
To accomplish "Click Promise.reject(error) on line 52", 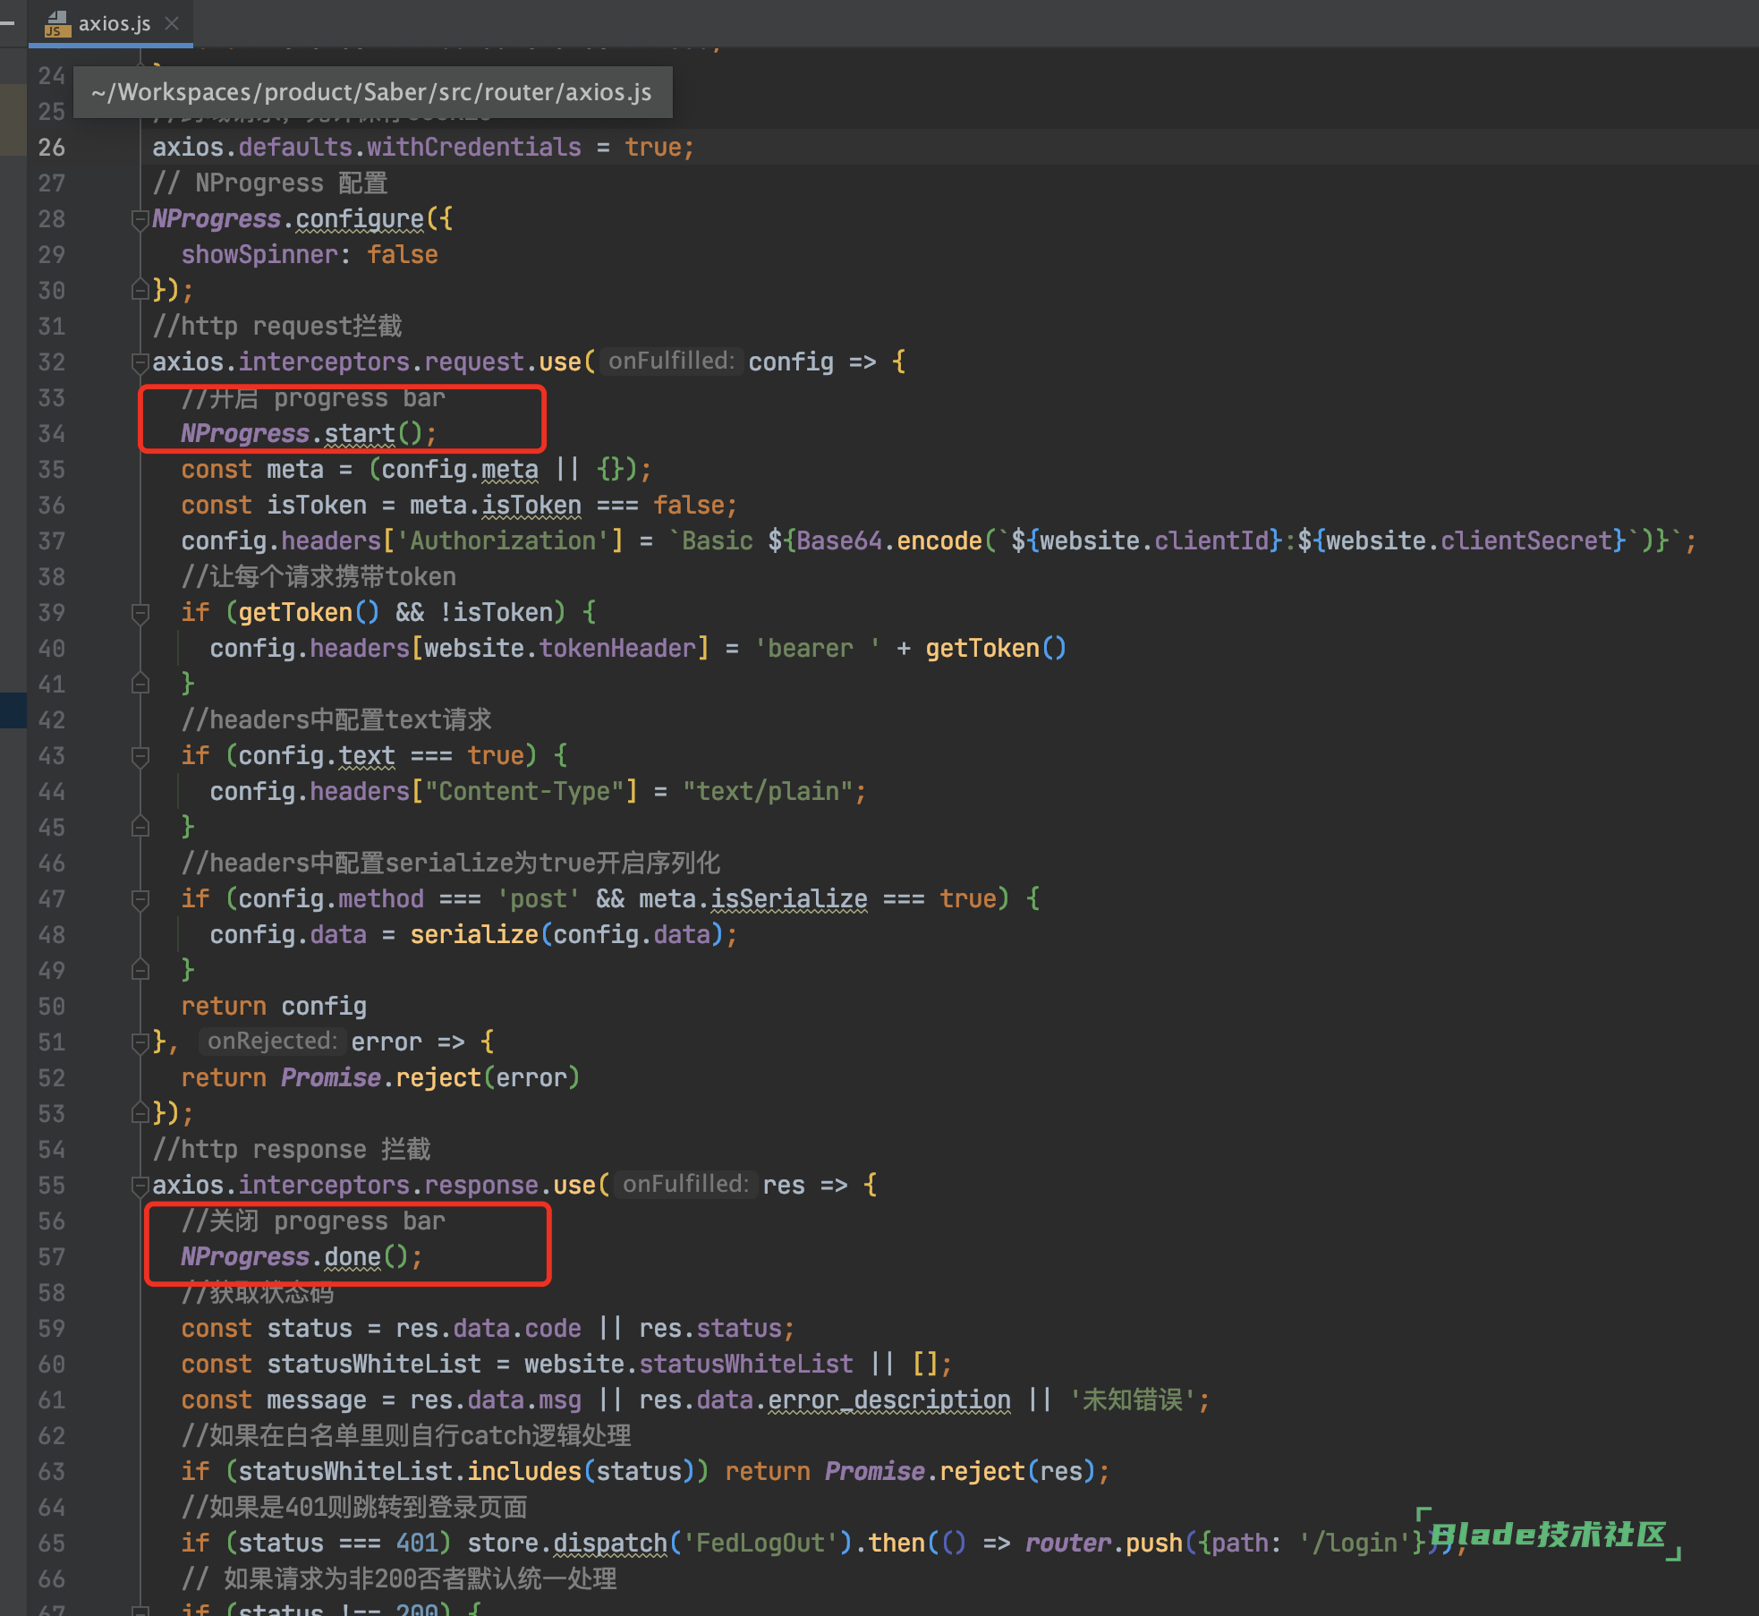I will tap(430, 1077).
